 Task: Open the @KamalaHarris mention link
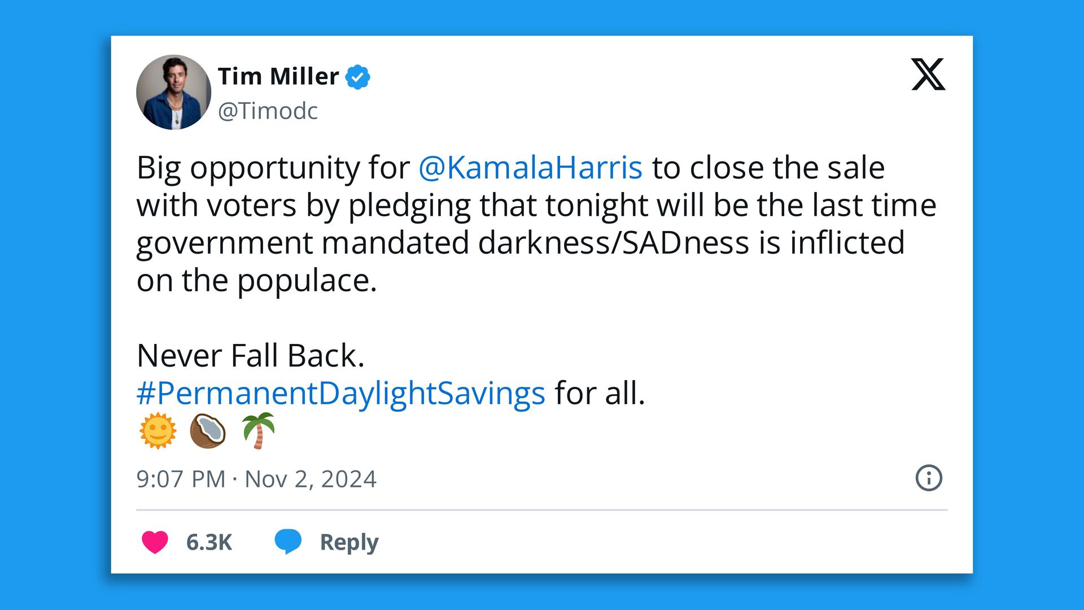tap(530, 168)
